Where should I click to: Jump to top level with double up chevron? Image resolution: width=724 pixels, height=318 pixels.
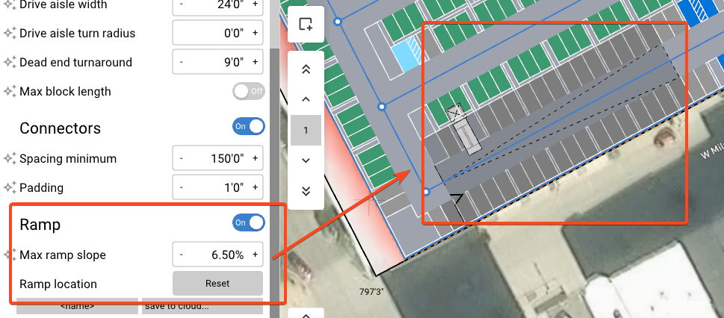[306, 69]
